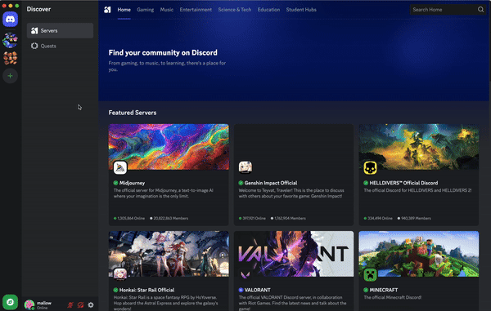Click the mallow username status area

[x=44, y=305]
